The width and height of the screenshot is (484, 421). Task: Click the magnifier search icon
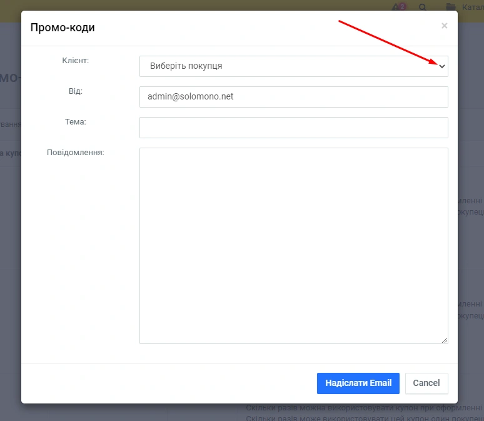423,7
